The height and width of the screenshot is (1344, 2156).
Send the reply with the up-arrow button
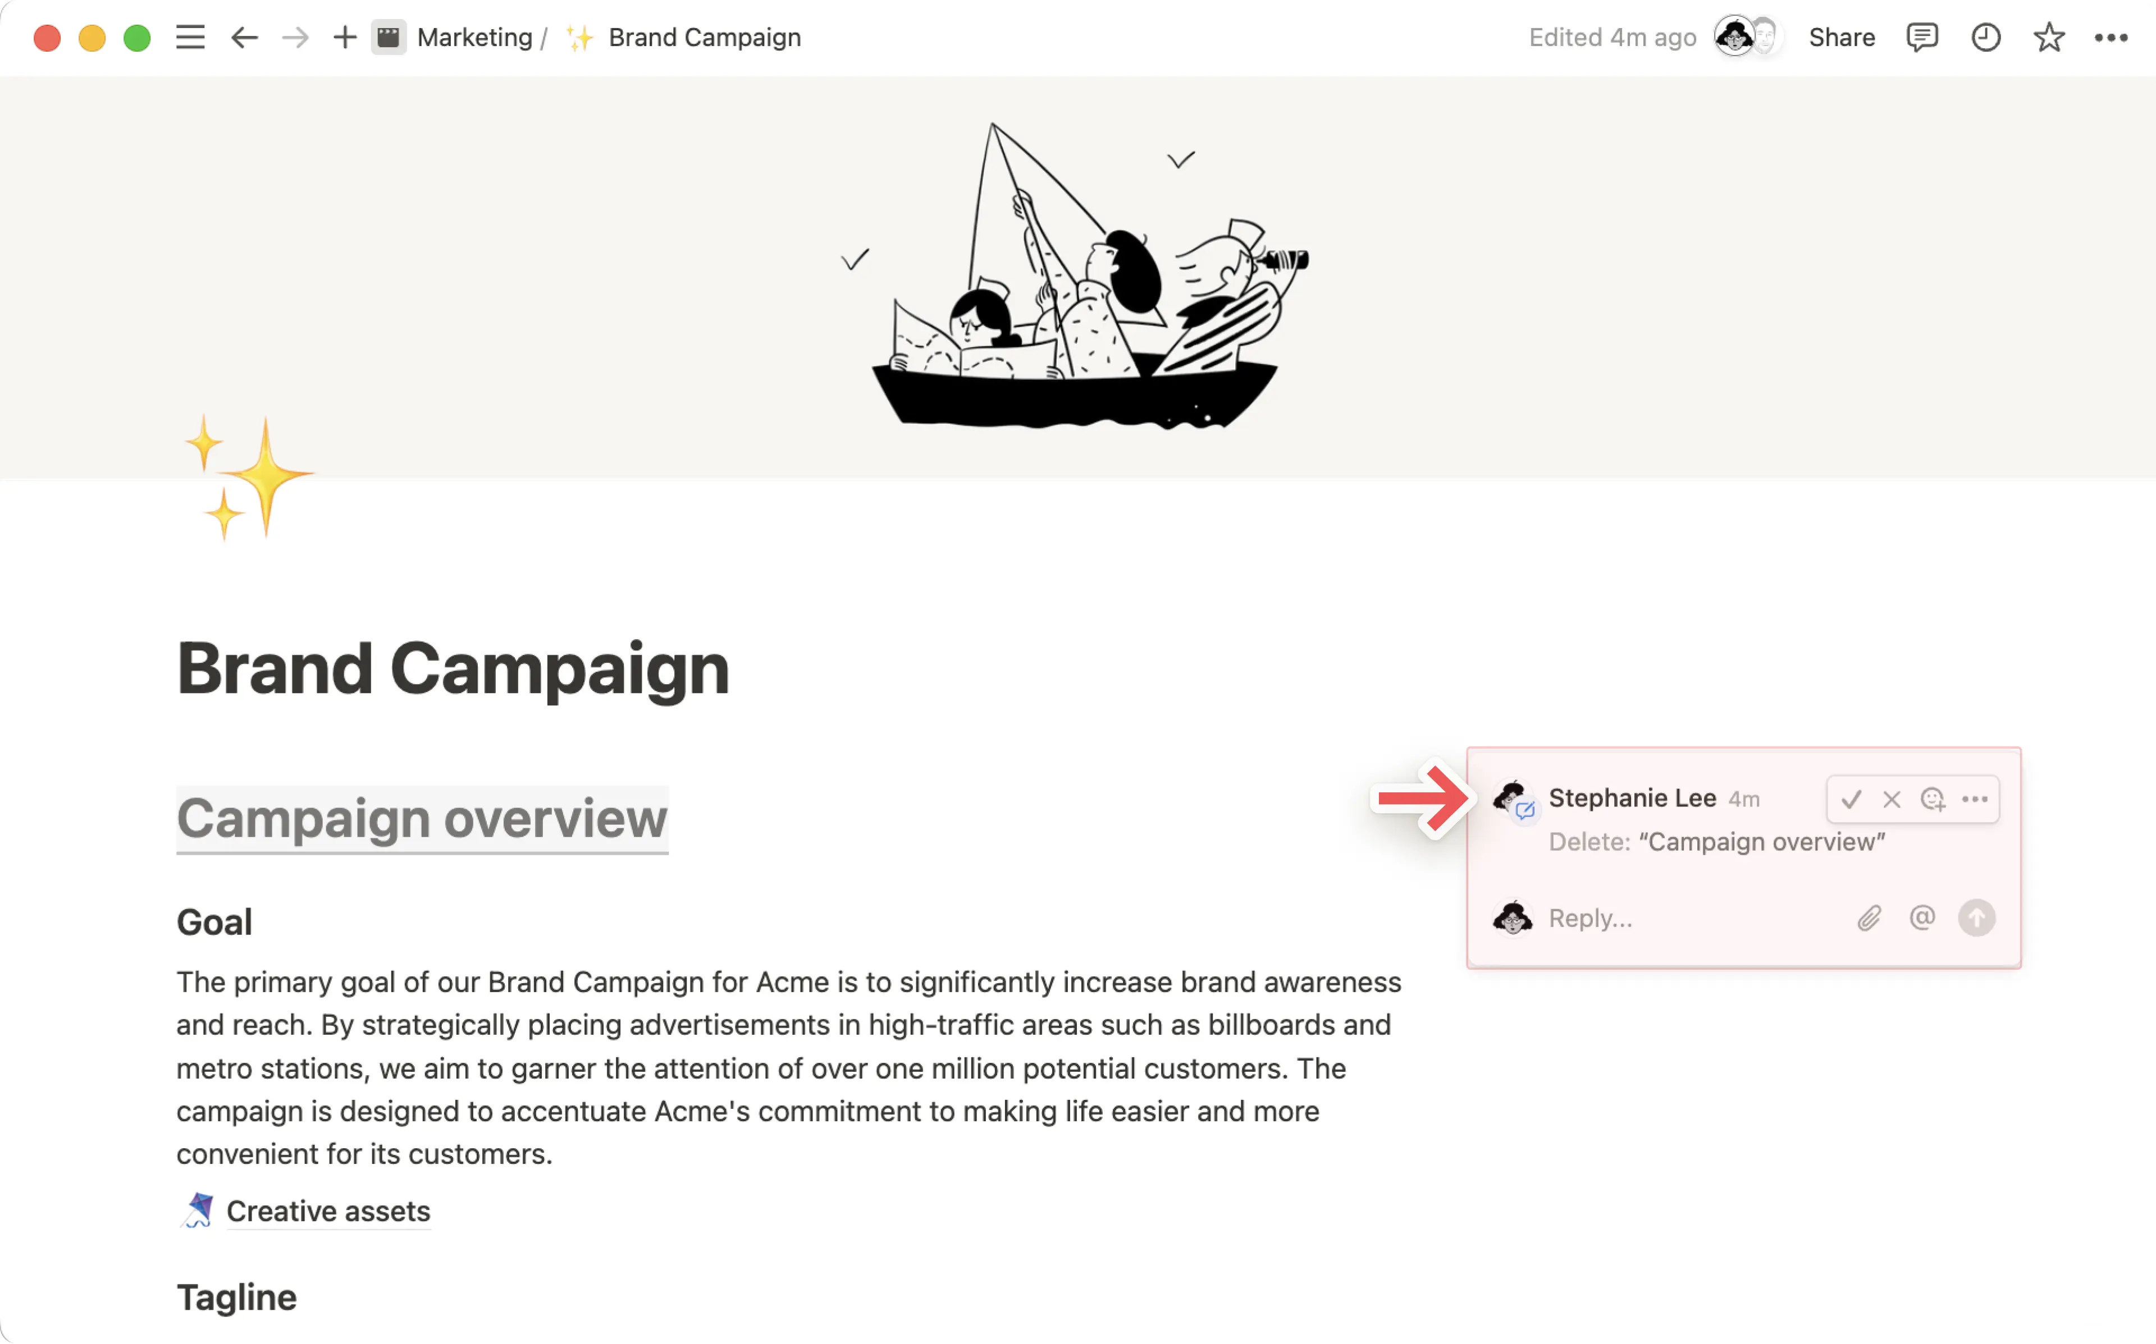tap(1976, 918)
